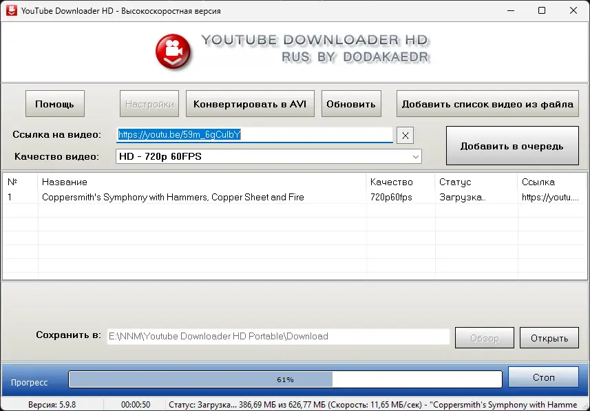Minimize the YouTube Downloader HD window
This screenshot has height=411, width=590.
click(x=511, y=10)
